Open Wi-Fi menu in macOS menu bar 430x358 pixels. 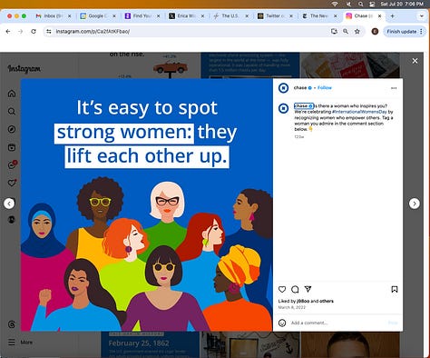[x=335, y=4]
